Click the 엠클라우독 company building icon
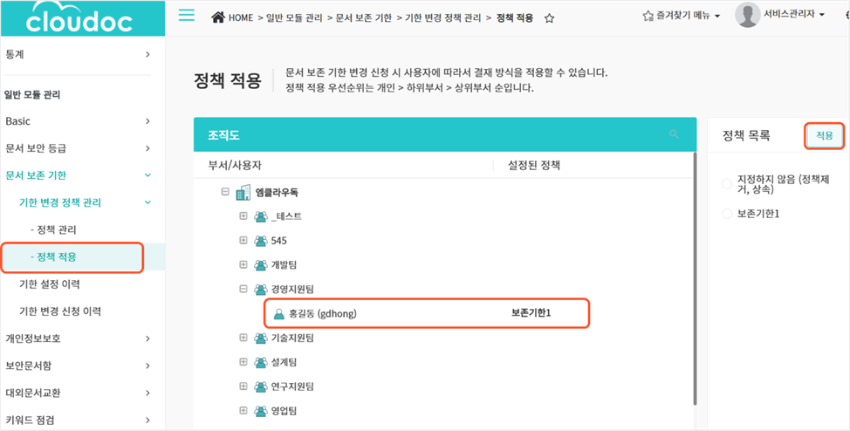The width and height of the screenshot is (850, 431). coord(243,192)
